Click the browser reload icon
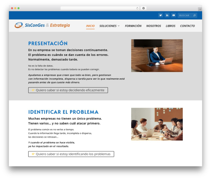 (137, 8)
